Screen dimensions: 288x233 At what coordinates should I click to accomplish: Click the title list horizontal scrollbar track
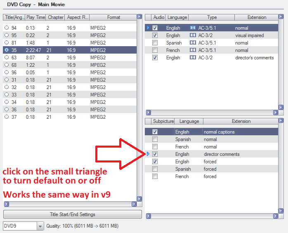click(70, 204)
